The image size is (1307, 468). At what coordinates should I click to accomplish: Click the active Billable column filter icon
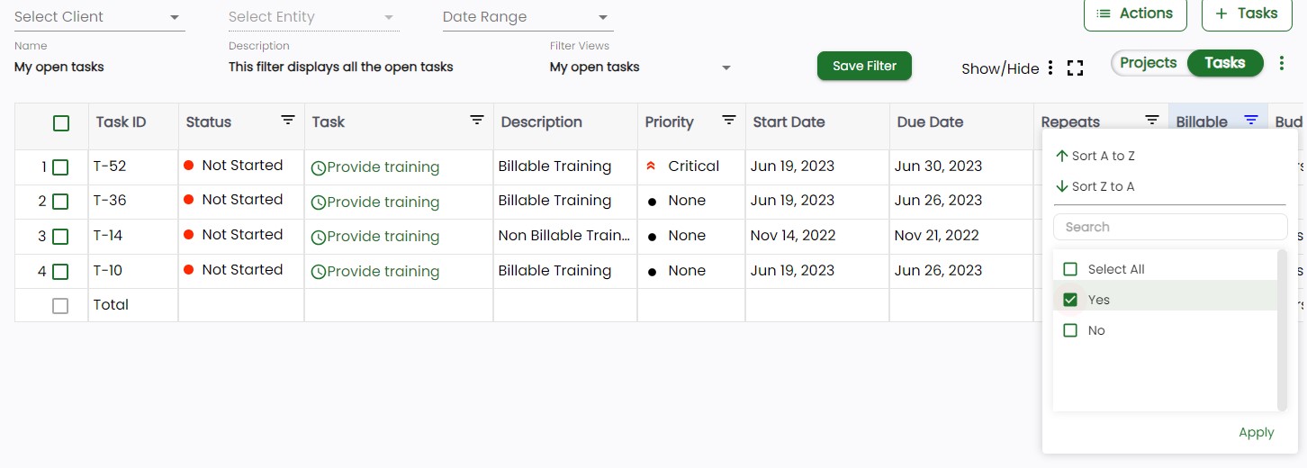(x=1250, y=120)
